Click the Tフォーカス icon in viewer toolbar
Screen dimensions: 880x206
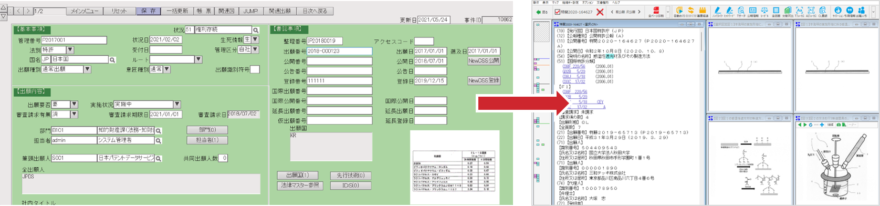pyautogui.click(x=799, y=12)
